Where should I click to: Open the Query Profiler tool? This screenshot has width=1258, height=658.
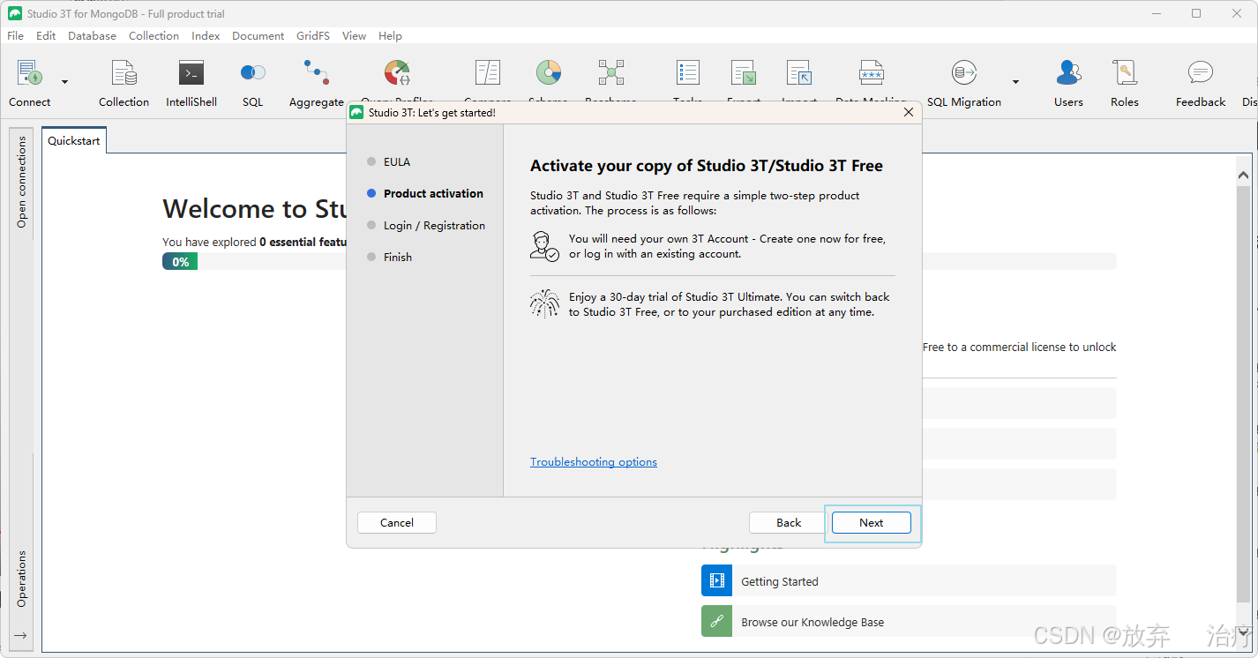click(x=397, y=79)
